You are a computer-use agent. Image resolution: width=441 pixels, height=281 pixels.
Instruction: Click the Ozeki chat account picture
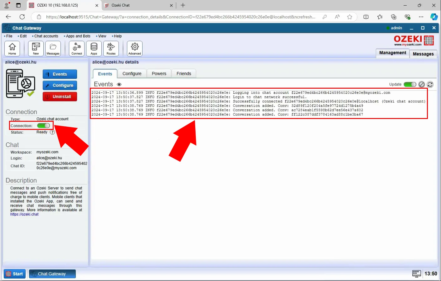(x=20, y=84)
